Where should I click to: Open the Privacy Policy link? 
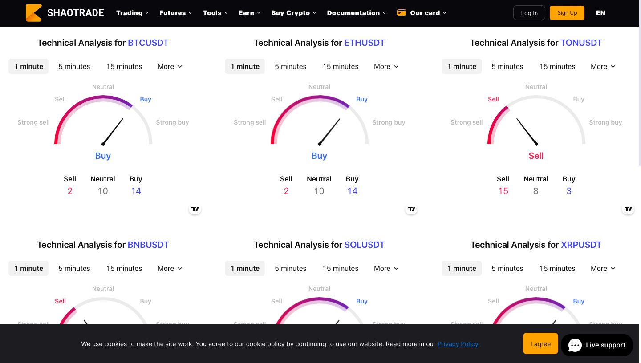click(x=458, y=344)
